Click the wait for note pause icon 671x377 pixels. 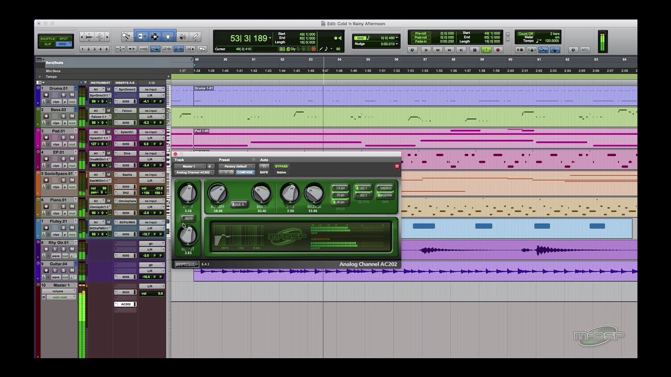pyautogui.click(x=520, y=50)
